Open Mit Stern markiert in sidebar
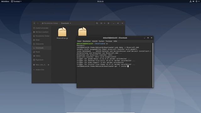201x113 pixels. tap(42, 32)
